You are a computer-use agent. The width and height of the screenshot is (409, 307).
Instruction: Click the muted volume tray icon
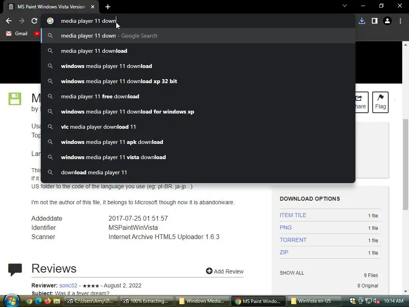376,301
